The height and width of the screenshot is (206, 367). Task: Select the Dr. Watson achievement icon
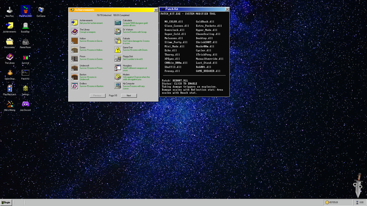[x=118, y=31]
